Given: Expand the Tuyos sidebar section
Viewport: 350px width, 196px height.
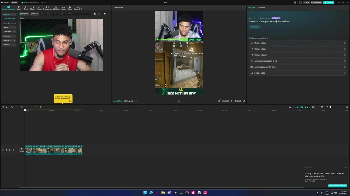Looking at the screenshot, I should (9, 27).
